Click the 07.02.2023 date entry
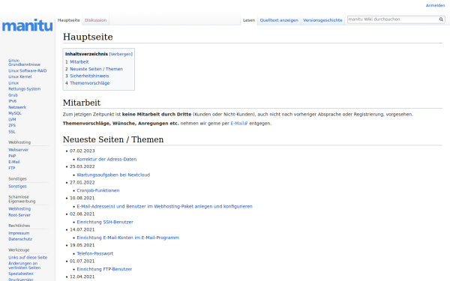This screenshot has height=281, width=450. click(x=82, y=151)
